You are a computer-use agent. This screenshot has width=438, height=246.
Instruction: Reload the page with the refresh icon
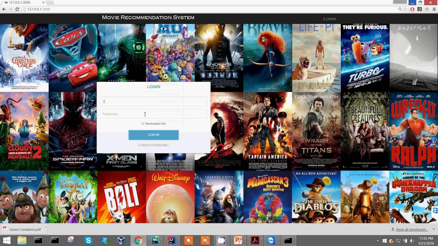17,9
